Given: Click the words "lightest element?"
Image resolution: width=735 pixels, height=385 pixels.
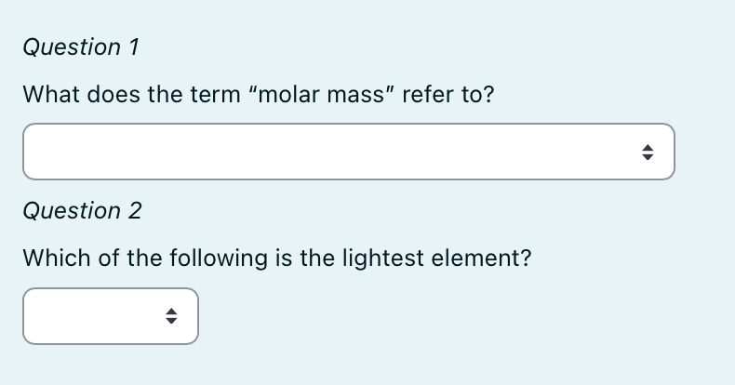Looking at the screenshot, I should (436, 259).
